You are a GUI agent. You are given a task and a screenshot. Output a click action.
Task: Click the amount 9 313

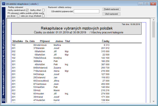107,45
